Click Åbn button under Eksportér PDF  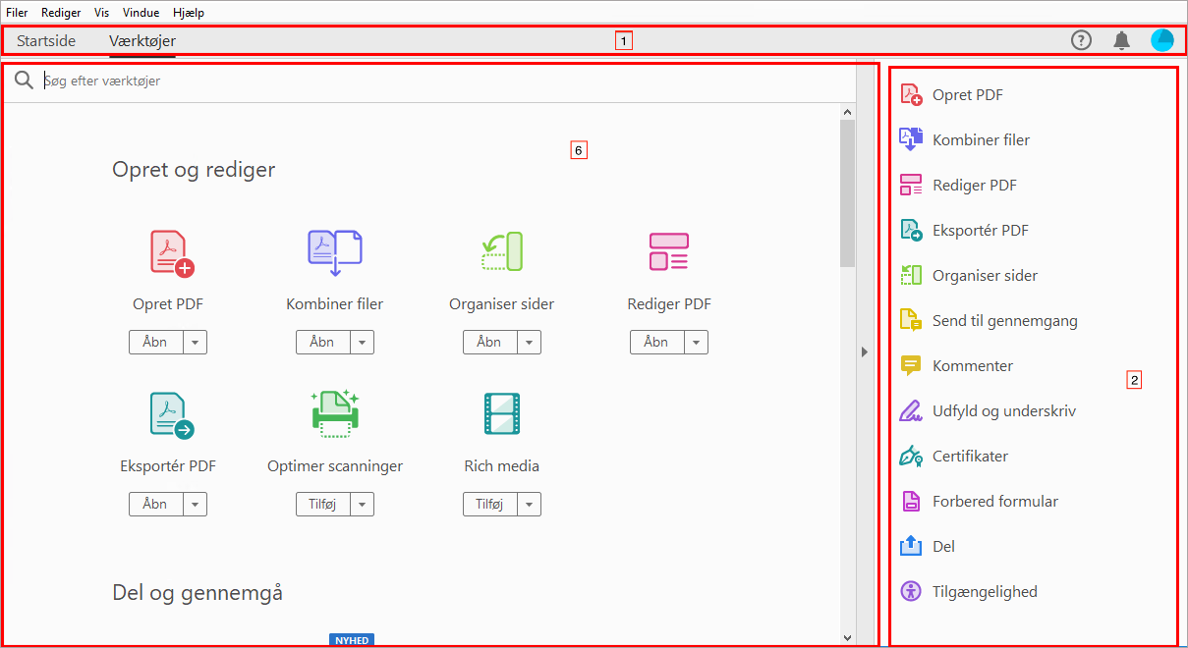pos(155,504)
